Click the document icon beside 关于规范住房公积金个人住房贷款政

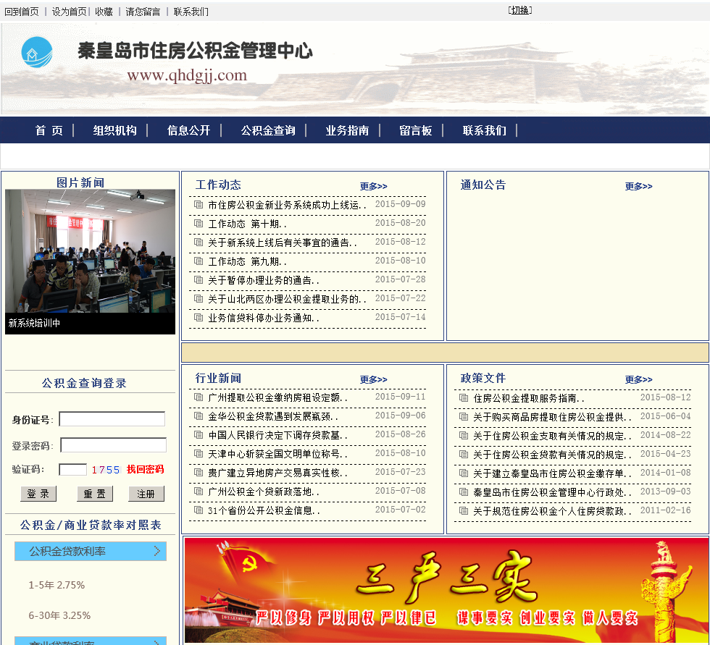point(463,511)
